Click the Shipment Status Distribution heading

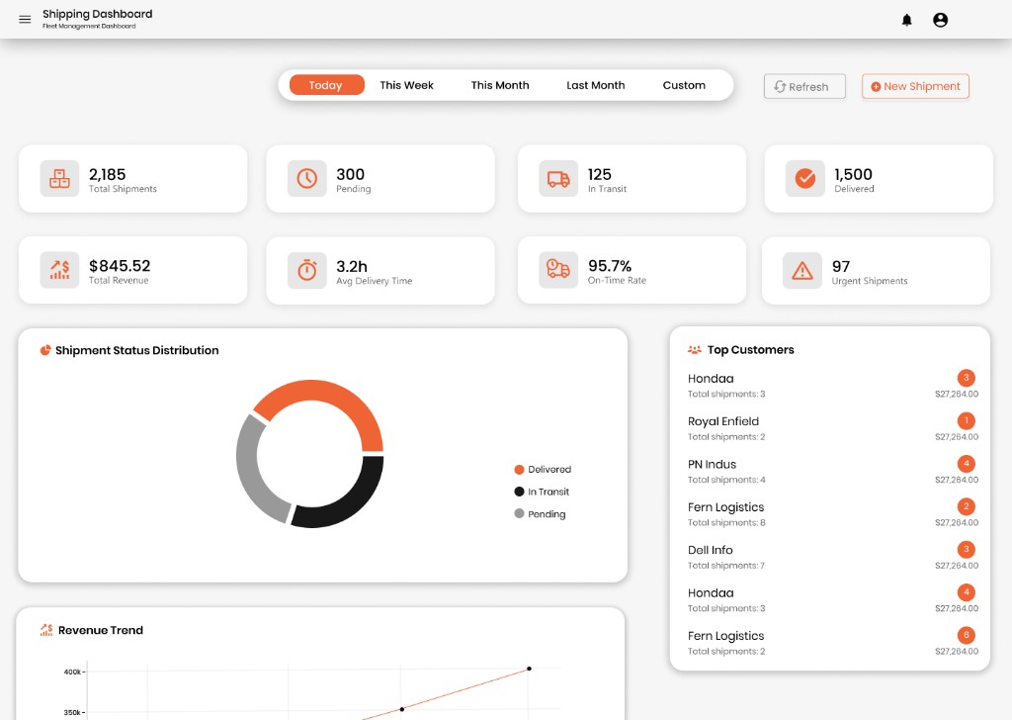[136, 350]
